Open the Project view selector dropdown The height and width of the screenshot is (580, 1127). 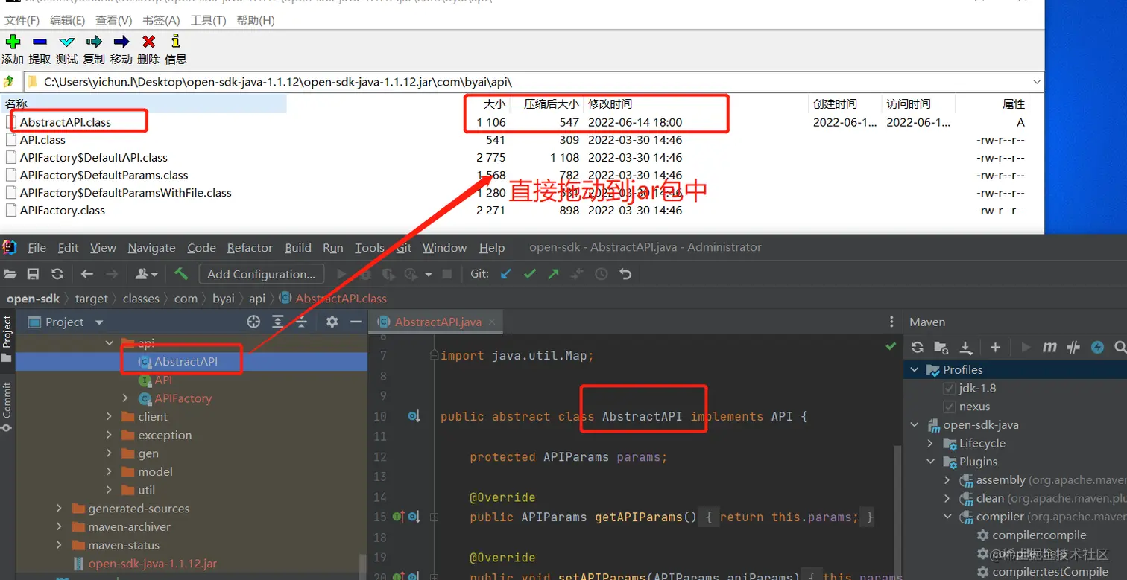[x=99, y=322]
